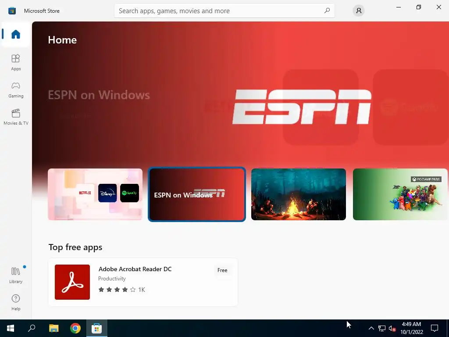Focus the Search apps, games, movies field

[x=224, y=11]
